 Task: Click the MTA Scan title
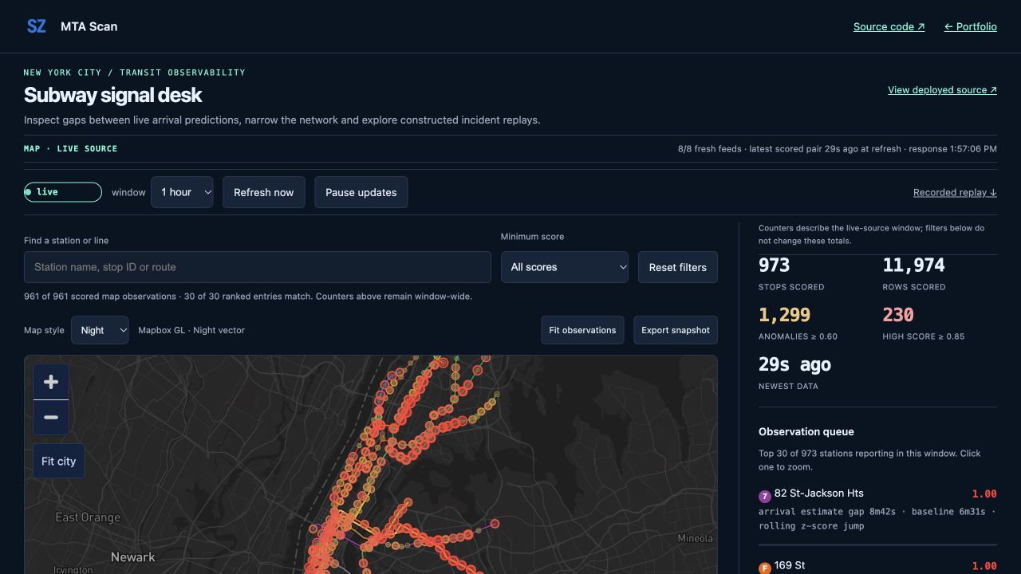89,26
